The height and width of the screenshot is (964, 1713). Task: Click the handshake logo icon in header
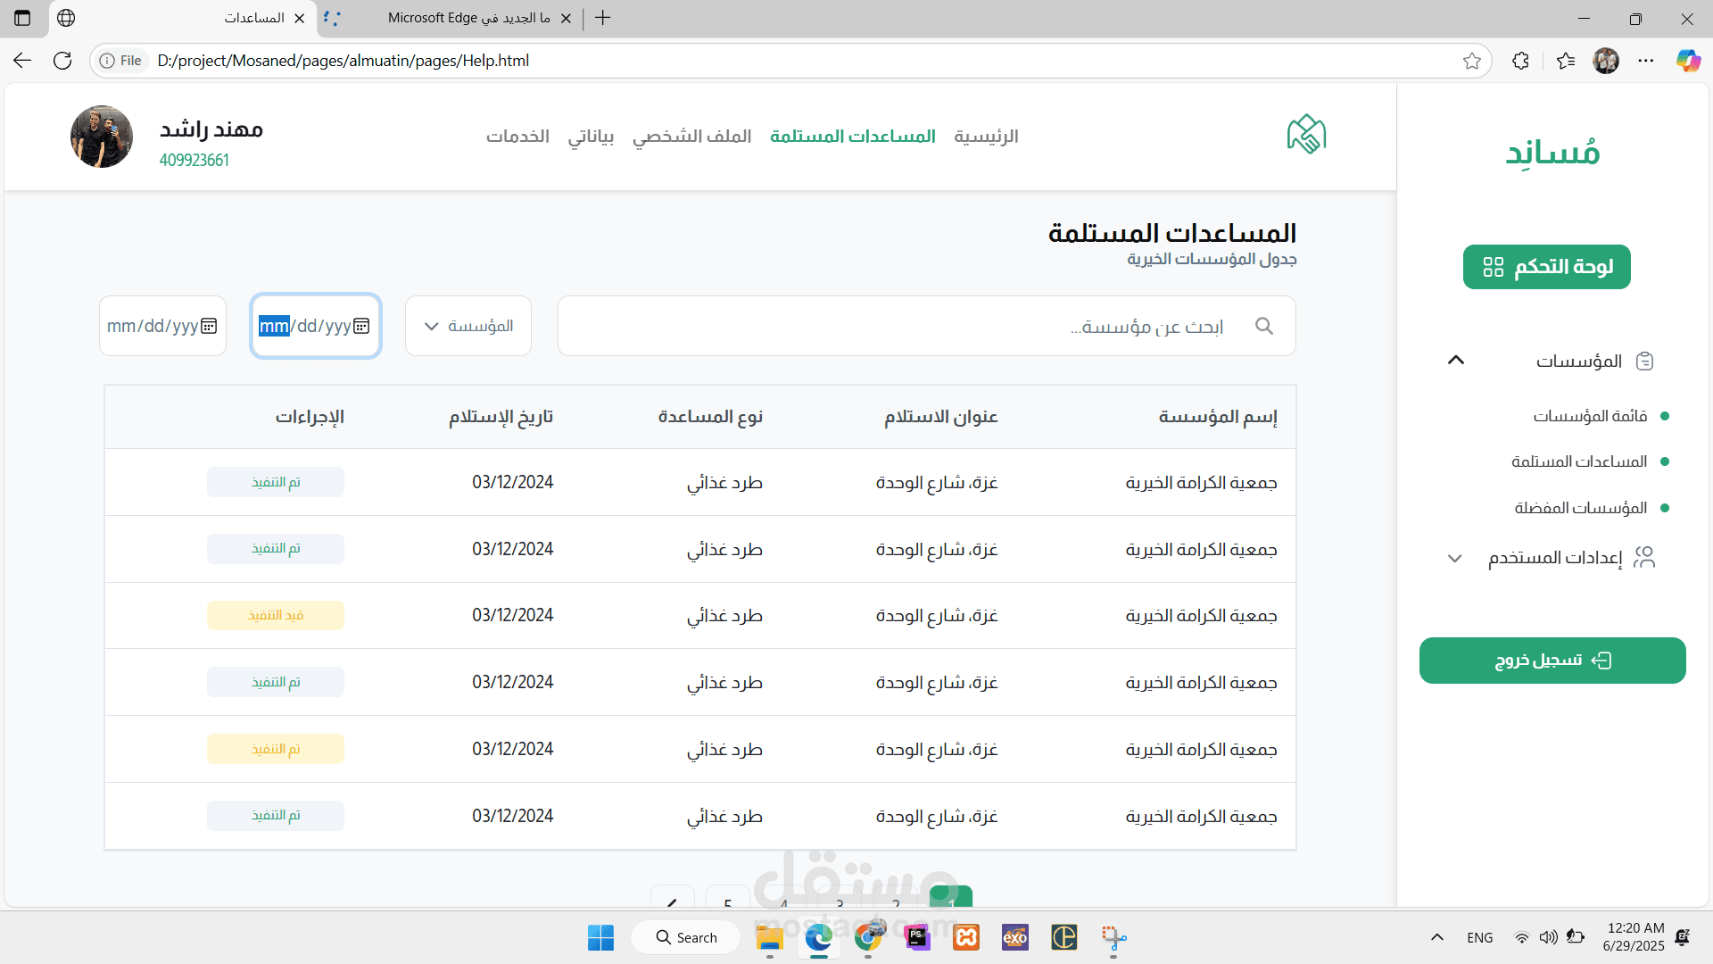pyautogui.click(x=1306, y=135)
